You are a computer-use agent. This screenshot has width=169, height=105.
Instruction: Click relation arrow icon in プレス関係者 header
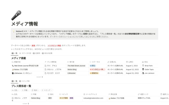[45, 62]
